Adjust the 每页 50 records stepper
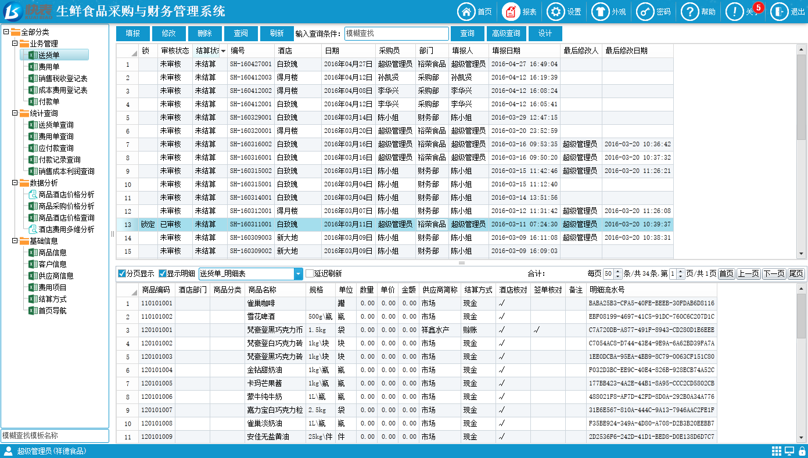Viewport: 808px width, 458px height. point(618,274)
